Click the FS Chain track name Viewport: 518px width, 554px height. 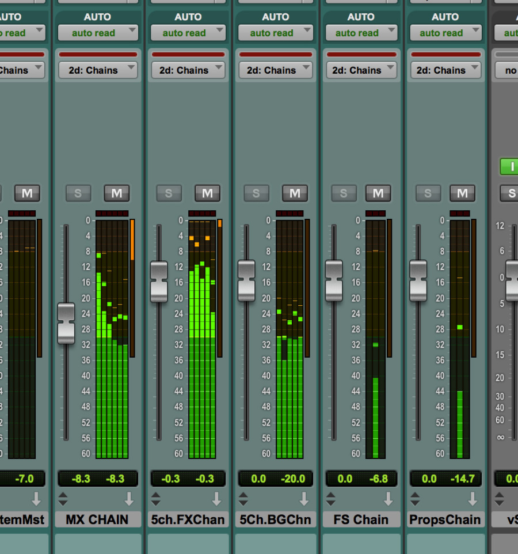(361, 519)
